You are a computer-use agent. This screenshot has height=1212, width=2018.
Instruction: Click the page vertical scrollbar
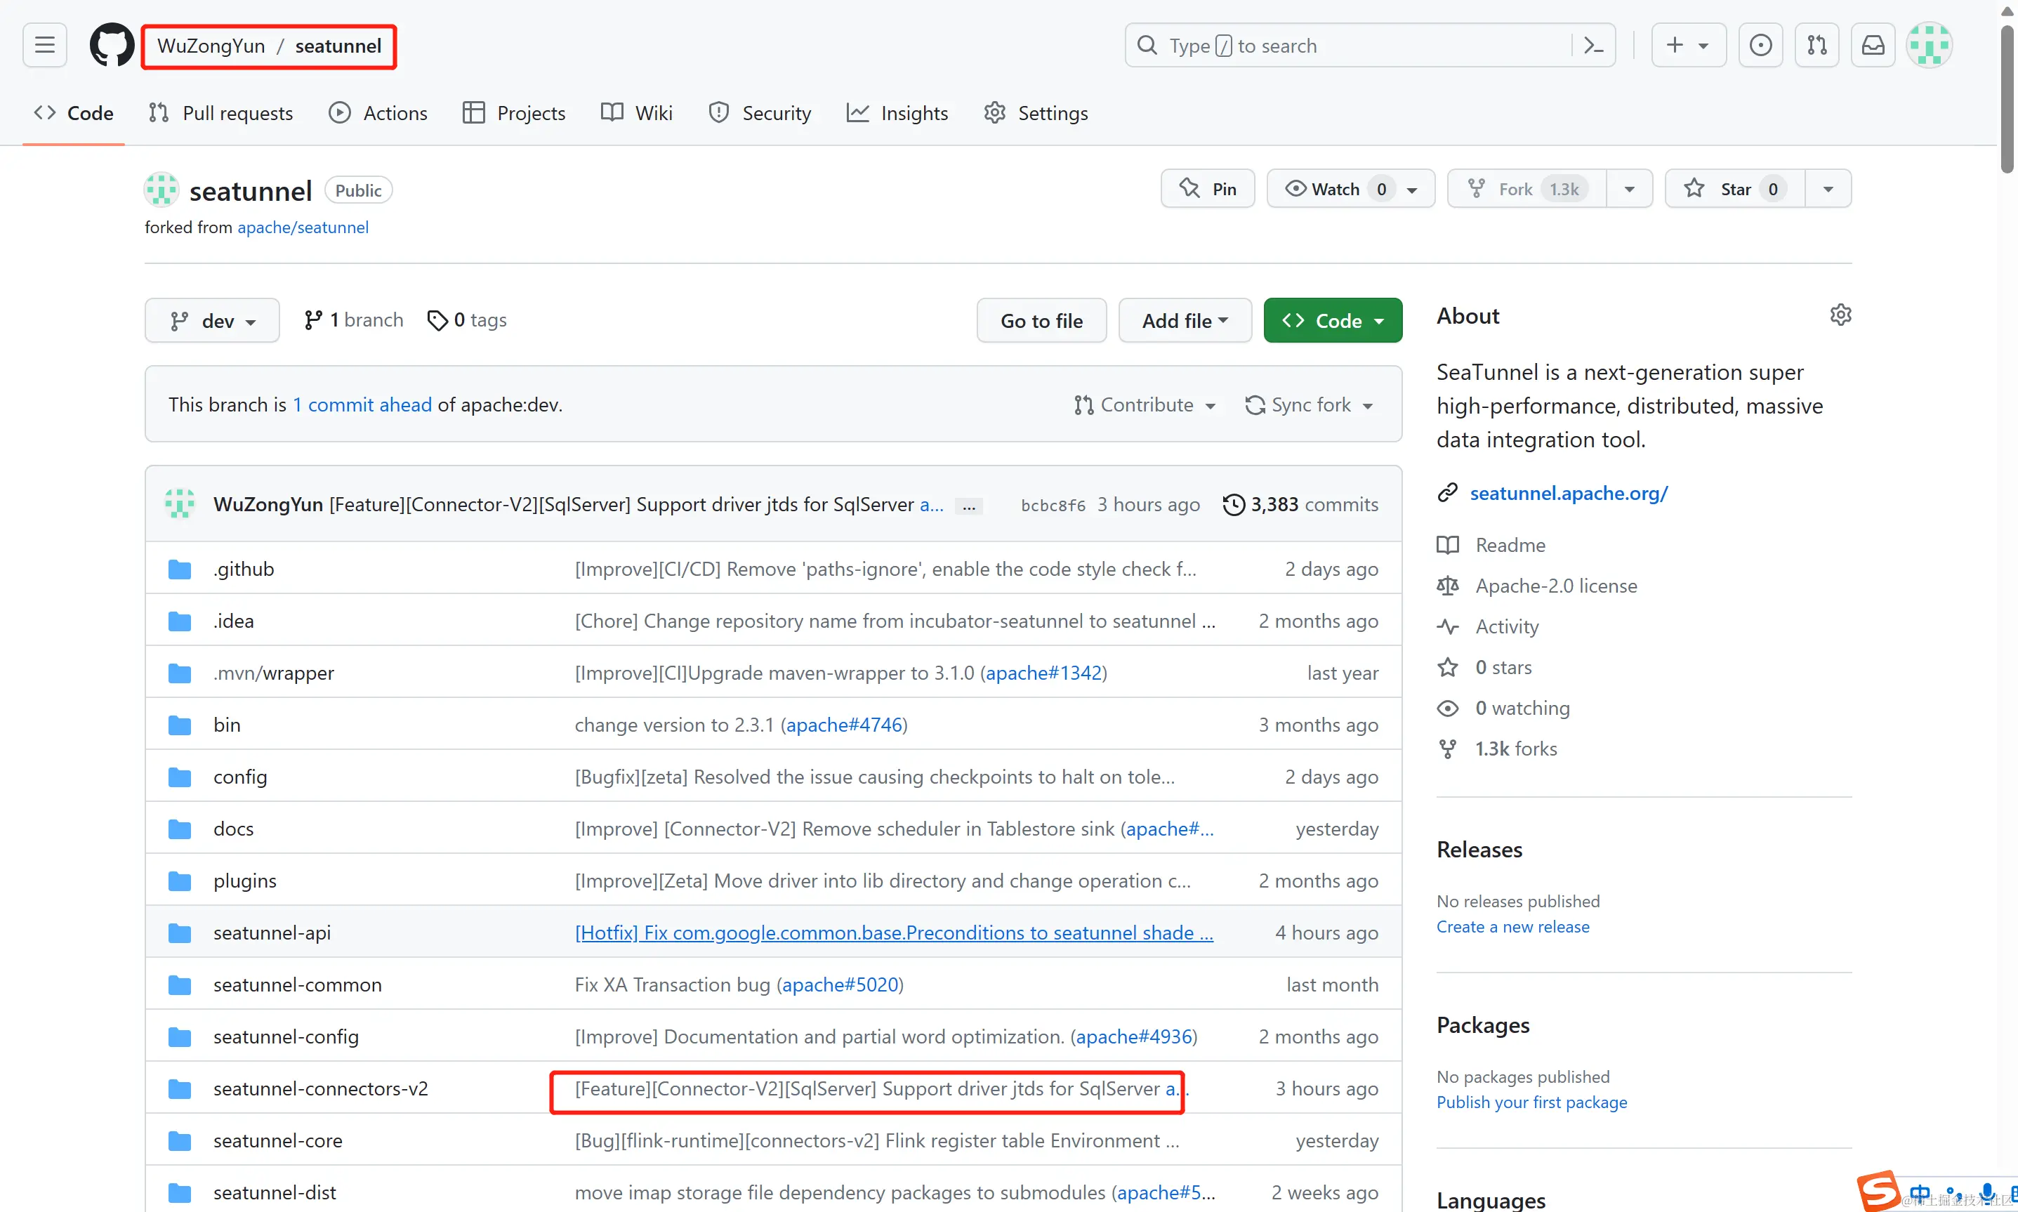tap(2007, 98)
